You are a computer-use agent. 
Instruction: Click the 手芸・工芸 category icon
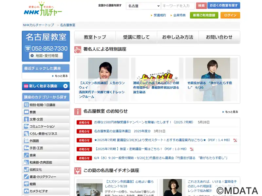(26, 148)
